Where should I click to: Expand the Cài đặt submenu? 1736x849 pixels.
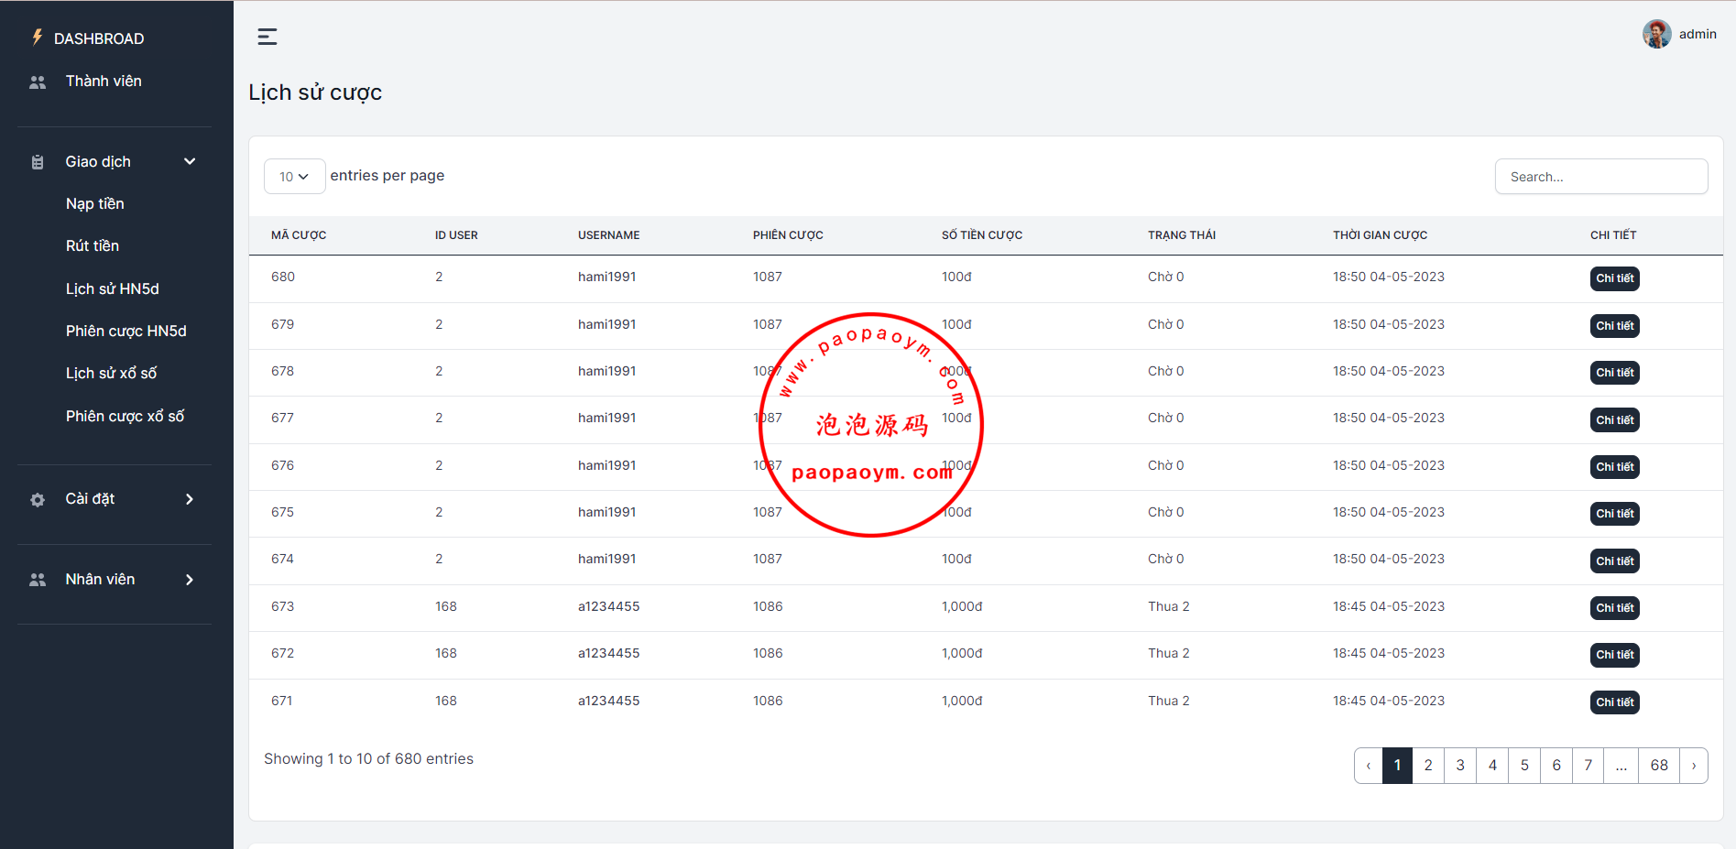(190, 499)
